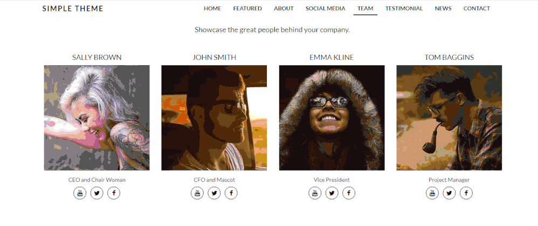538x226 pixels.
Task: Open Tom Baggins' YouTube icon
Action: (x=432, y=193)
